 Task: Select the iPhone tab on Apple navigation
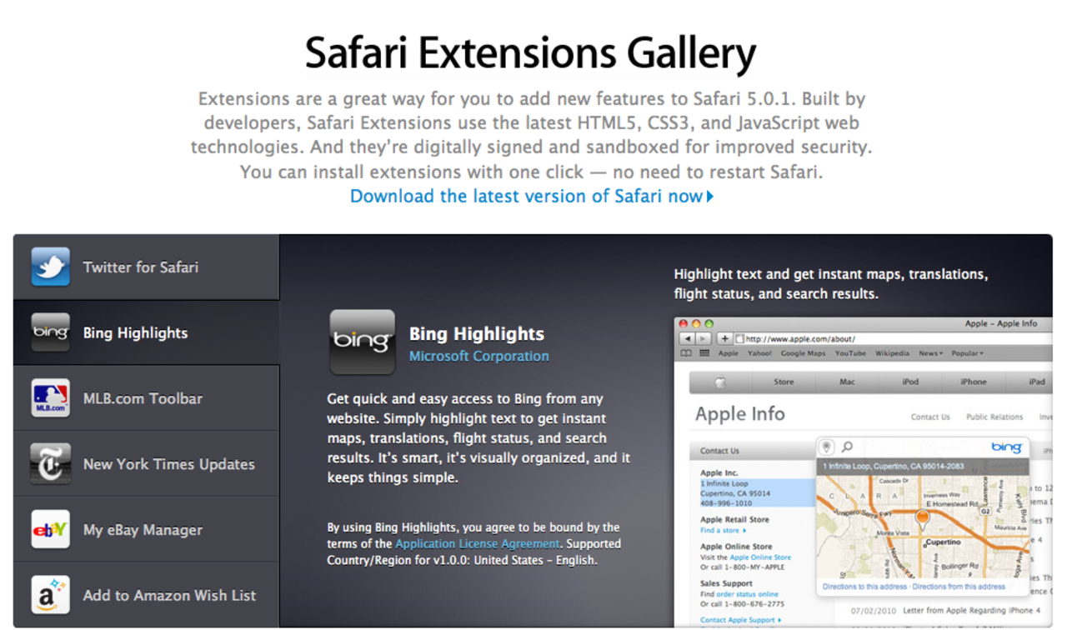(x=973, y=381)
